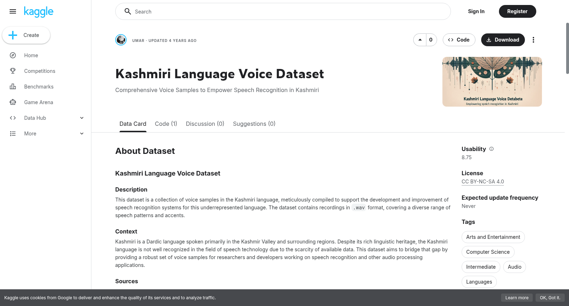569x306 pixels.
Task: Click the About Dataset heading
Action: tap(145, 151)
